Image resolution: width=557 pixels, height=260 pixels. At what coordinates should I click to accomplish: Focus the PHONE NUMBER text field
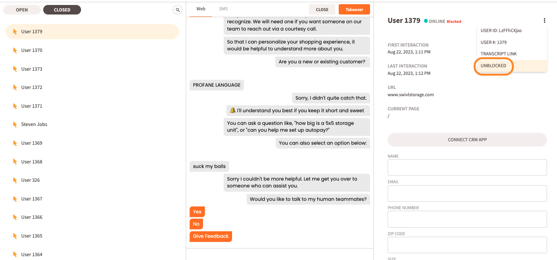[467, 219]
